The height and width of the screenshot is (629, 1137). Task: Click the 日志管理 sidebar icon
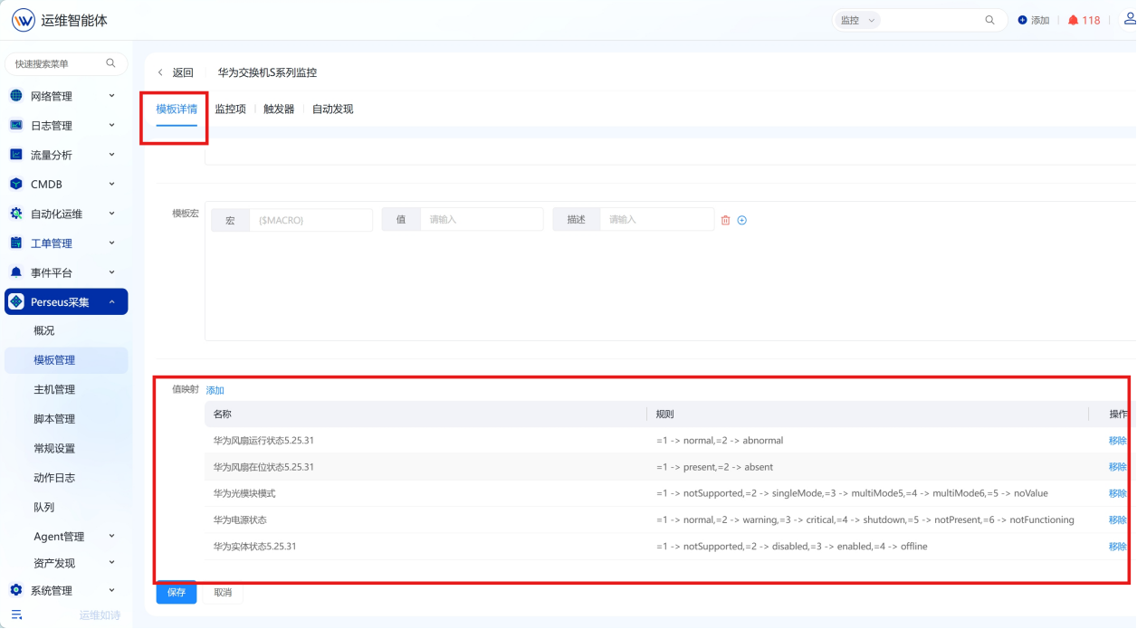pyautogui.click(x=16, y=125)
